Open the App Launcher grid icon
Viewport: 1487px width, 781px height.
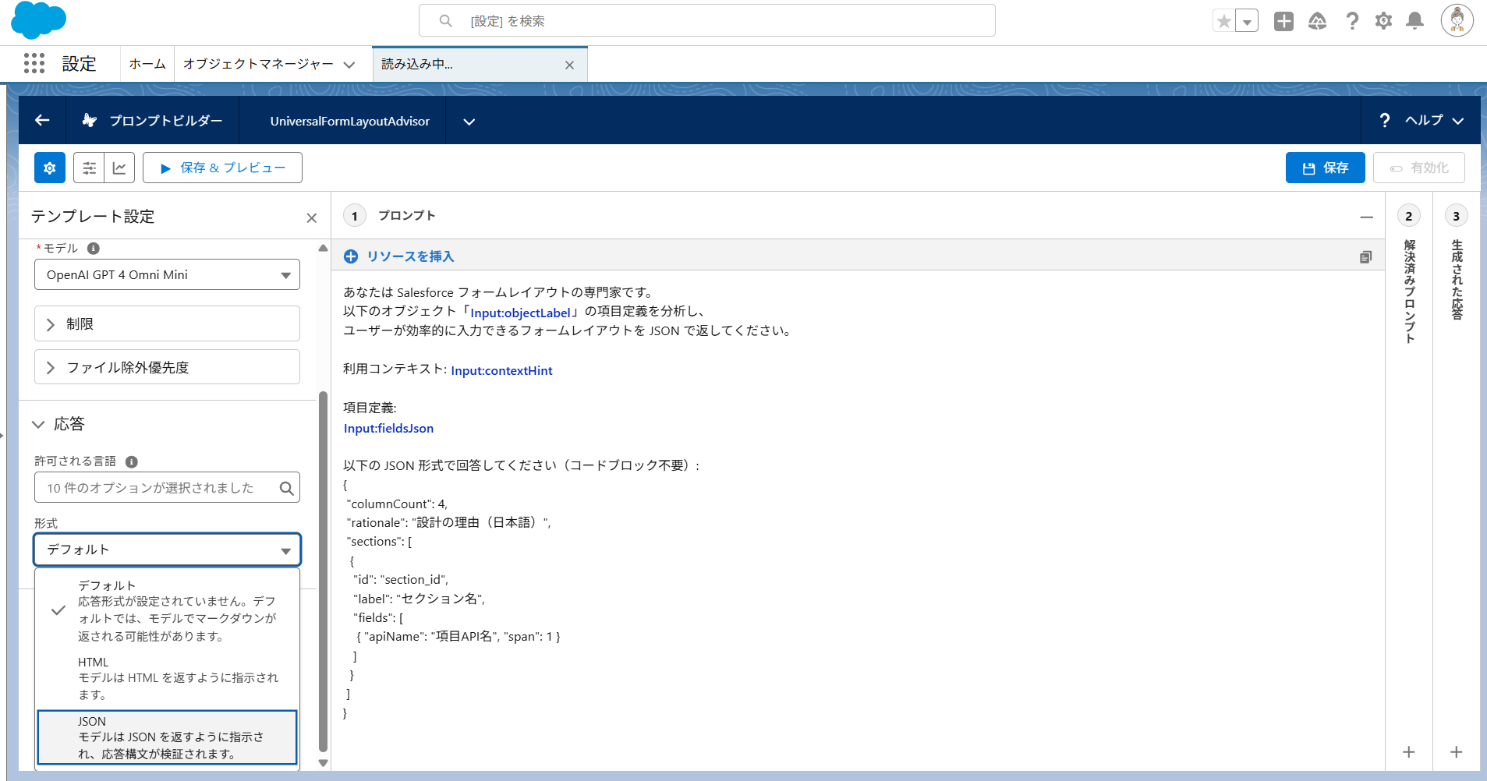(x=34, y=63)
